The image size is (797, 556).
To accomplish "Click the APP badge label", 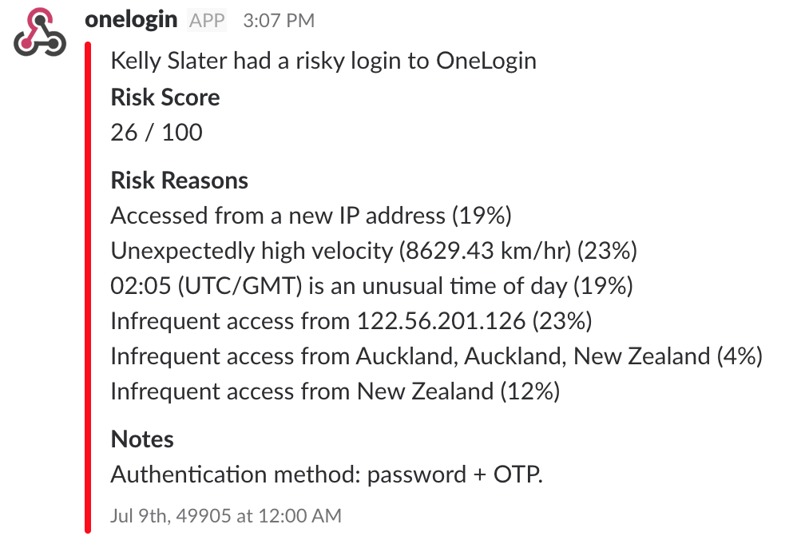I will coord(207,20).
